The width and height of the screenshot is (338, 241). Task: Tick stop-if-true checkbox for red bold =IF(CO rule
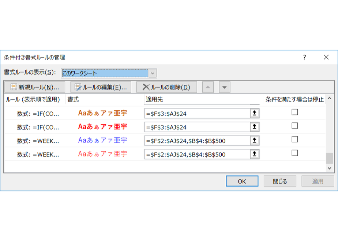pyautogui.click(x=295, y=126)
